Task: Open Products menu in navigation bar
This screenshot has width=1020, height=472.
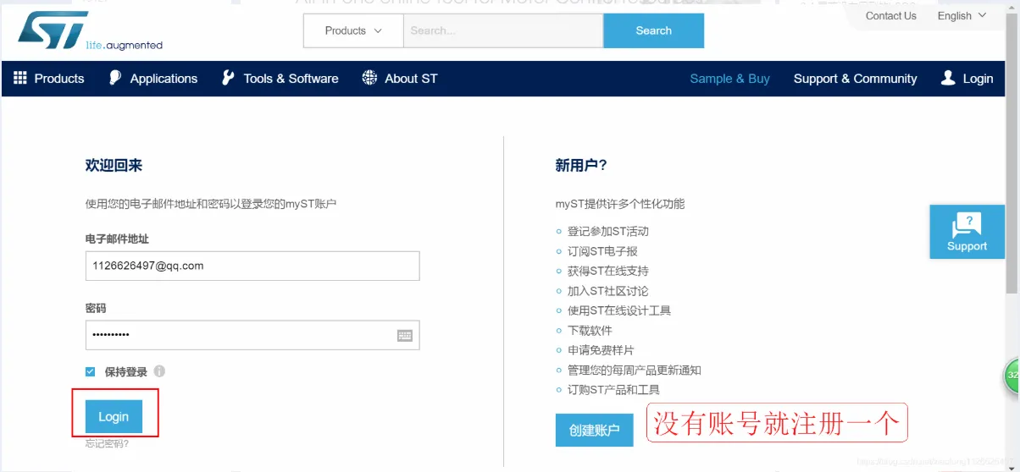Action: coord(59,79)
